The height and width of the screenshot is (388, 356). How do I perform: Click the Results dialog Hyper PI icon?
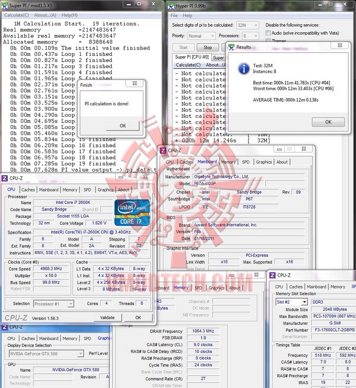coord(231,47)
